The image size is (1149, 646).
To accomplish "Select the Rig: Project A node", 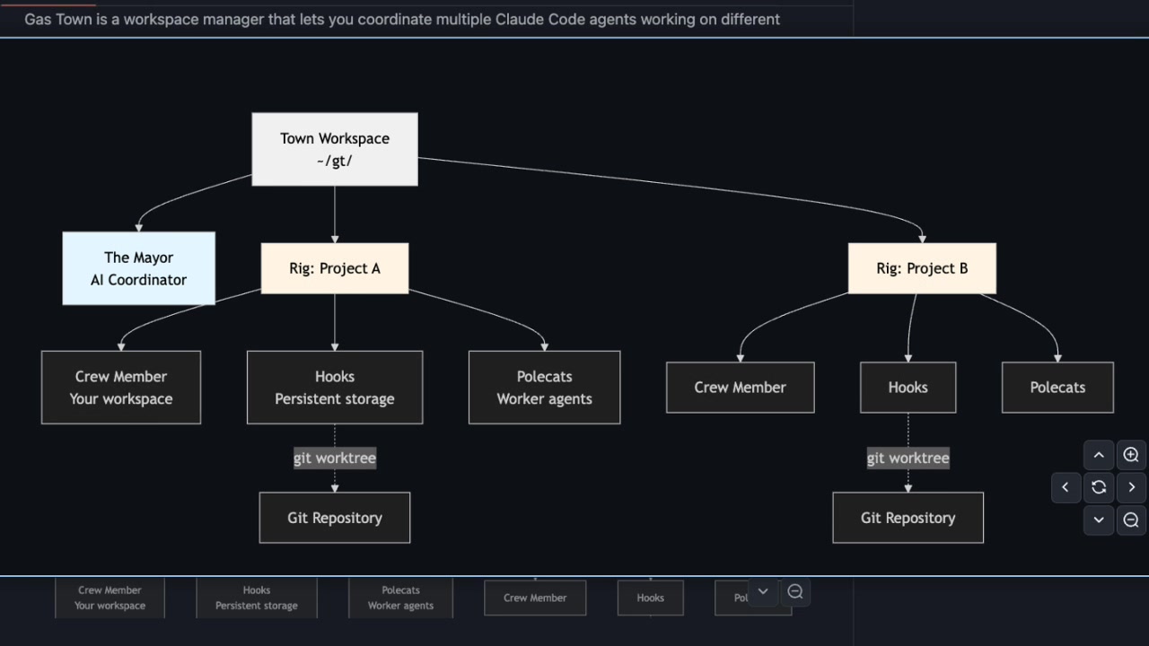I will [x=334, y=267].
